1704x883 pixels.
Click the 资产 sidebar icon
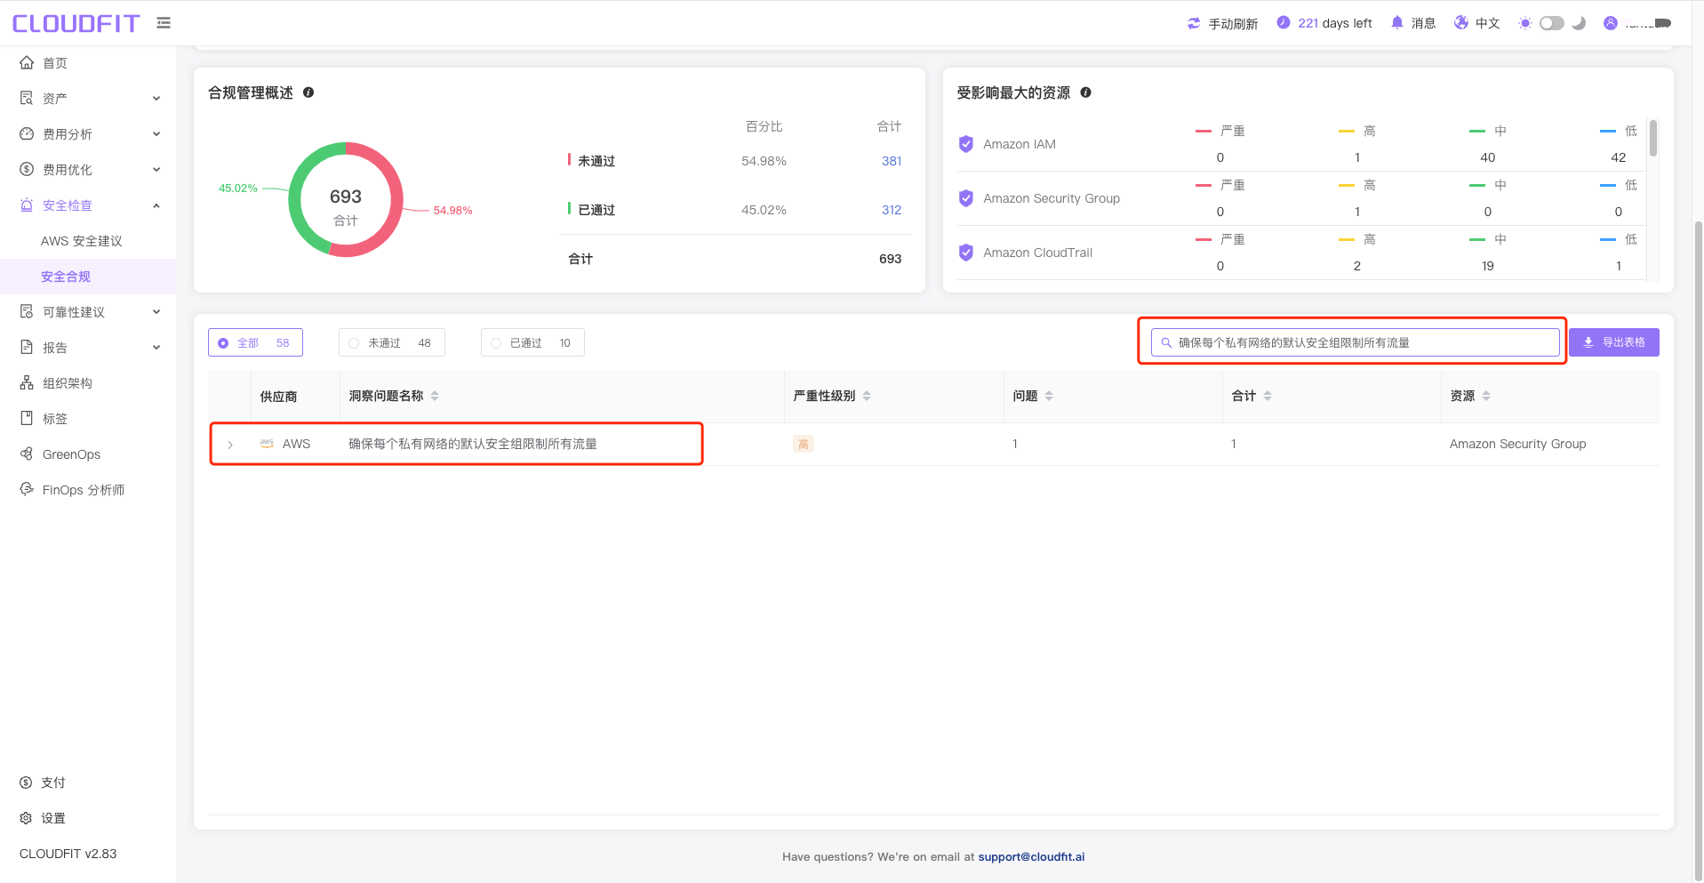27,98
